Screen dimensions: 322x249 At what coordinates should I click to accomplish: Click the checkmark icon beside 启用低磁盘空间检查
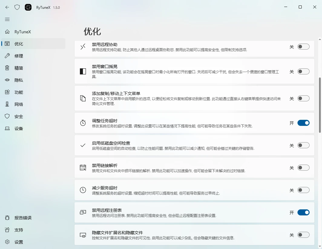[x=83, y=145]
